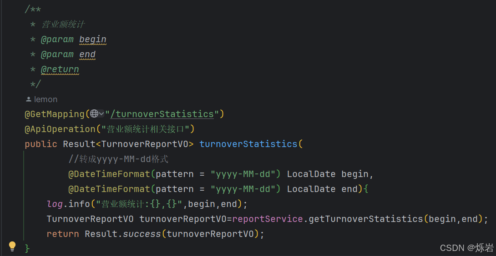Click the author person icon before lemon
The image size is (496, 256).
coord(29,99)
